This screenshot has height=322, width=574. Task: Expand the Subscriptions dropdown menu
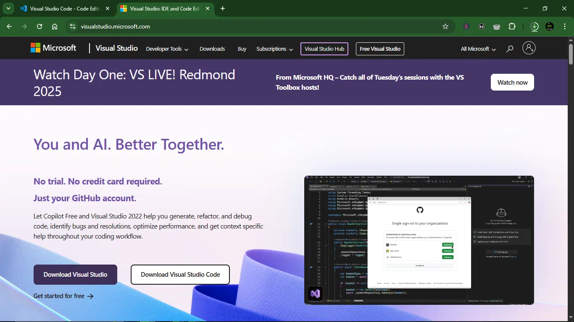point(274,49)
